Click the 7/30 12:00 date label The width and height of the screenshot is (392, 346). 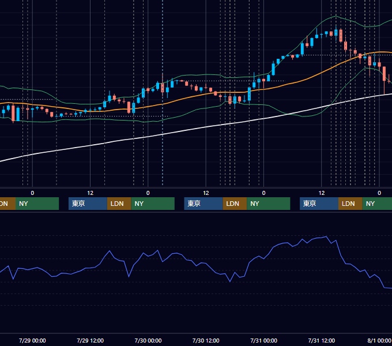[206, 340]
